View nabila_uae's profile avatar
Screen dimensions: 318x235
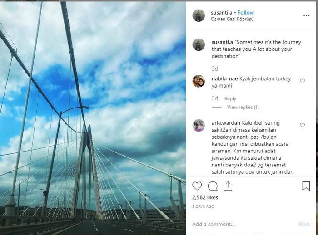199,81
